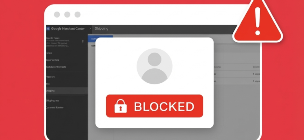Screen dimensions: 304x140
Task: Open the Shipping breadcrumb in header
Action: pyautogui.click(x=101, y=29)
